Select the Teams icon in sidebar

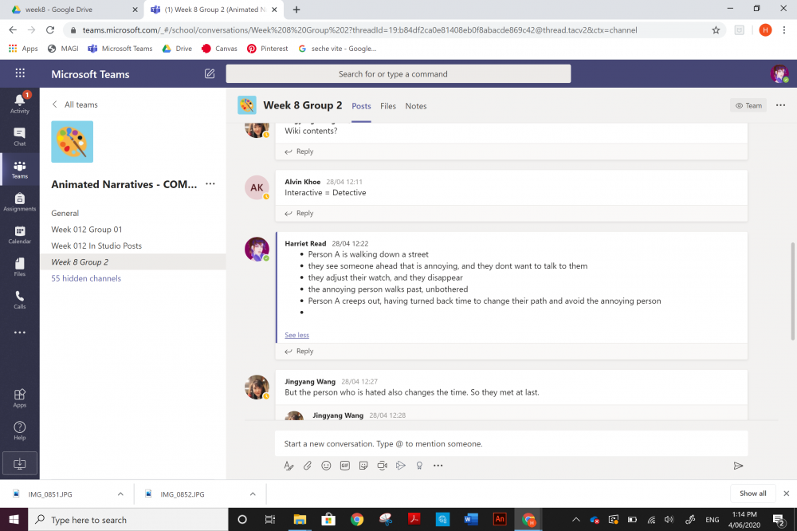pyautogui.click(x=19, y=169)
